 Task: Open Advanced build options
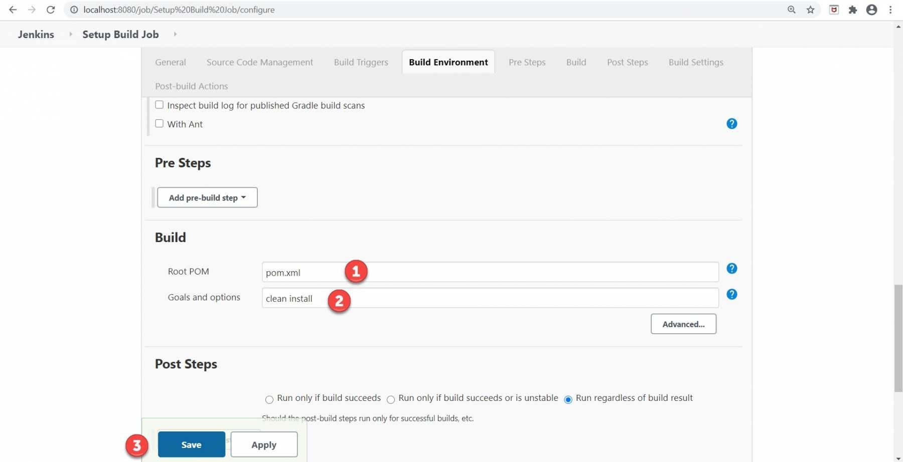pos(683,324)
